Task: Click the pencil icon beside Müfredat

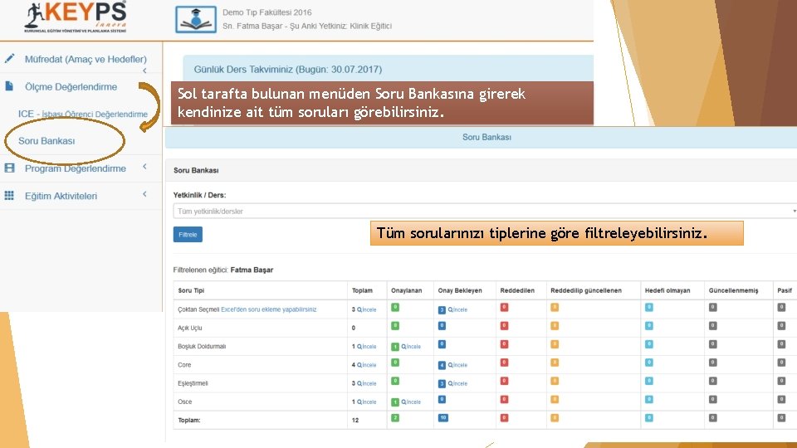Action: (x=9, y=58)
